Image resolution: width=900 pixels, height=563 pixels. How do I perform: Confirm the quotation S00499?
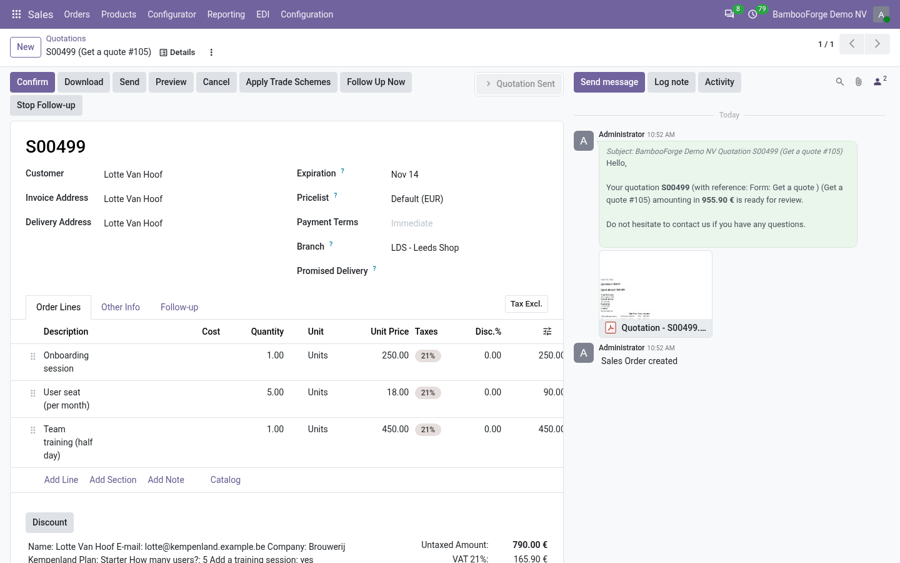click(32, 82)
